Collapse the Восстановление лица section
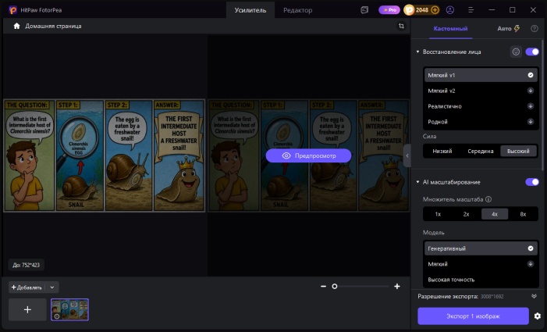 tap(417, 52)
